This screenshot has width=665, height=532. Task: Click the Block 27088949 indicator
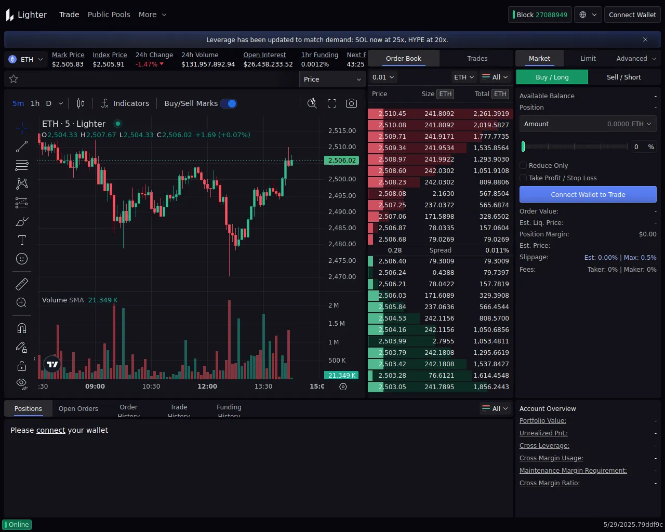coord(540,15)
